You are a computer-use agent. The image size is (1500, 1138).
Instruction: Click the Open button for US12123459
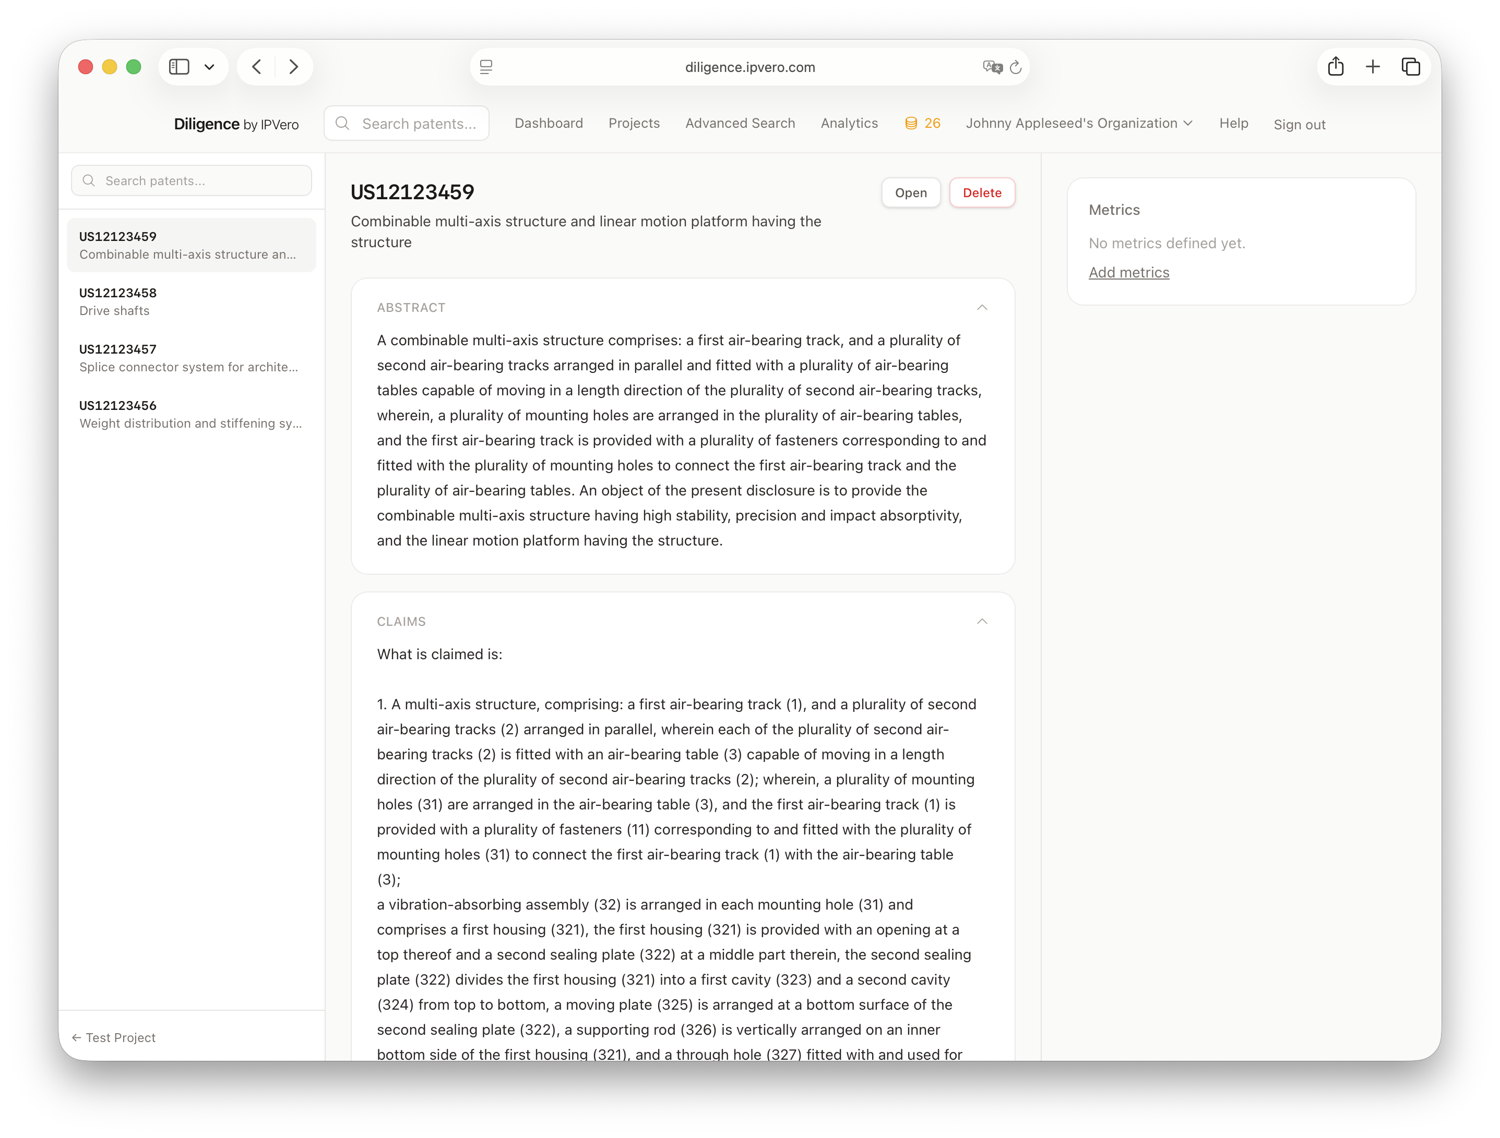click(x=910, y=193)
